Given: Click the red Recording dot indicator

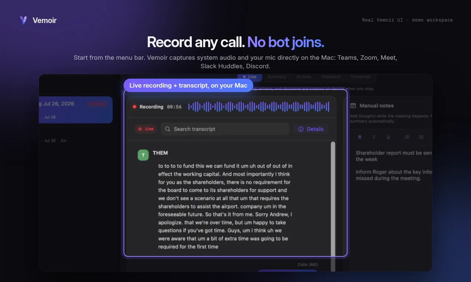Looking at the screenshot, I should pos(134,107).
